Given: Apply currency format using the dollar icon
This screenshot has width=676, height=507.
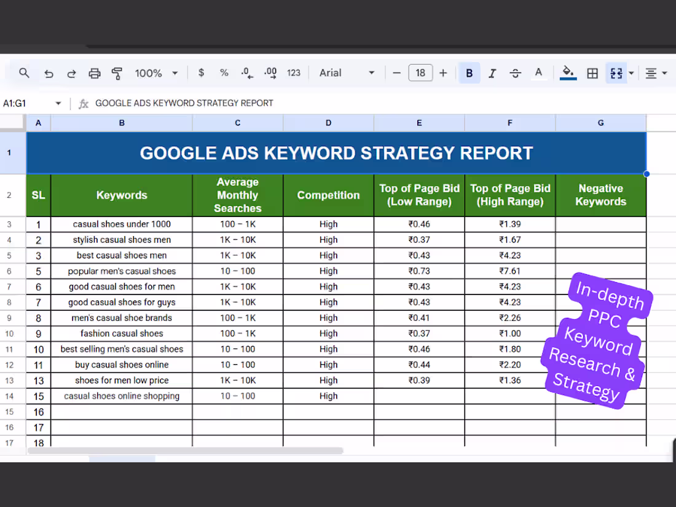Looking at the screenshot, I should (x=201, y=73).
